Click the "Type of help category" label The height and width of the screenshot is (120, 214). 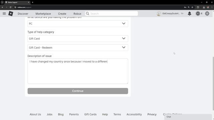(41, 32)
